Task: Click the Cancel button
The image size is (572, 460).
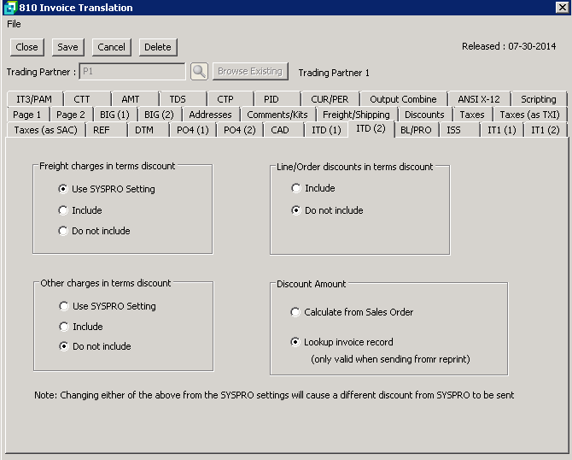Action: pos(111,47)
